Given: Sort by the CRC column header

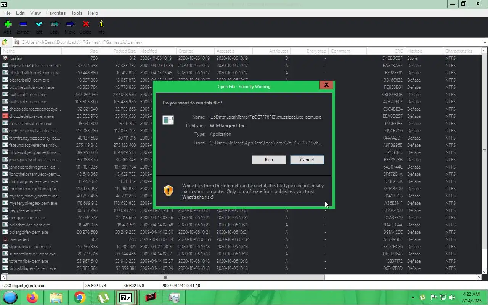Looking at the screenshot, I should [385, 51].
